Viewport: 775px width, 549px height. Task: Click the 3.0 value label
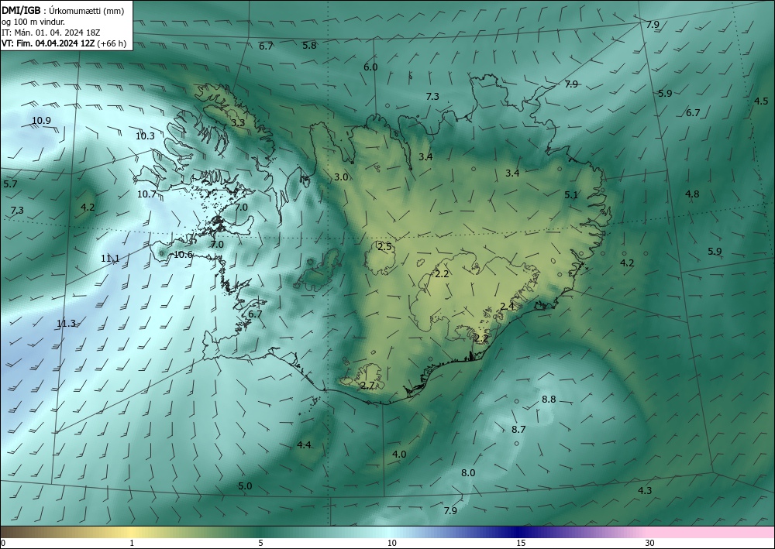pyautogui.click(x=341, y=177)
